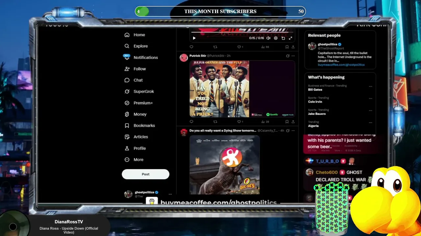View analytics showing 66 on video post

(265, 47)
